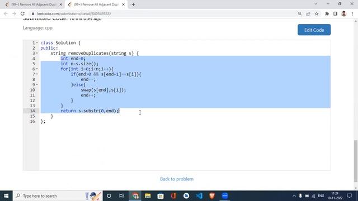Open Visual Studio Code from the taskbar

point(199,196)
